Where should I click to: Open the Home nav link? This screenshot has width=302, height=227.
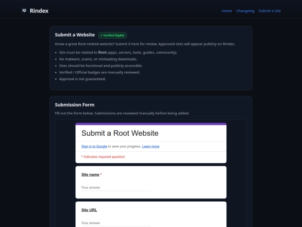click(x=226, y=11)
